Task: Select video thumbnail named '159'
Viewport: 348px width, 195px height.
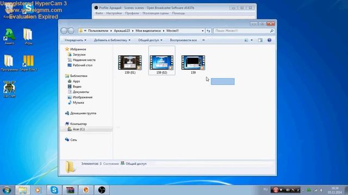Action: pyautogui.click(x=194, y=64)
